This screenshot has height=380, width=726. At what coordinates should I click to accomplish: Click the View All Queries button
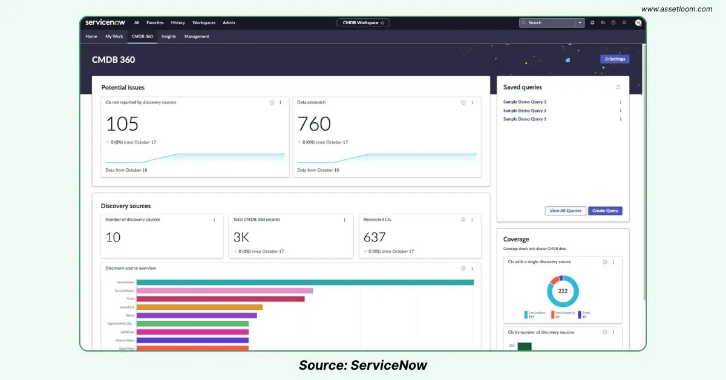point(566,211)
